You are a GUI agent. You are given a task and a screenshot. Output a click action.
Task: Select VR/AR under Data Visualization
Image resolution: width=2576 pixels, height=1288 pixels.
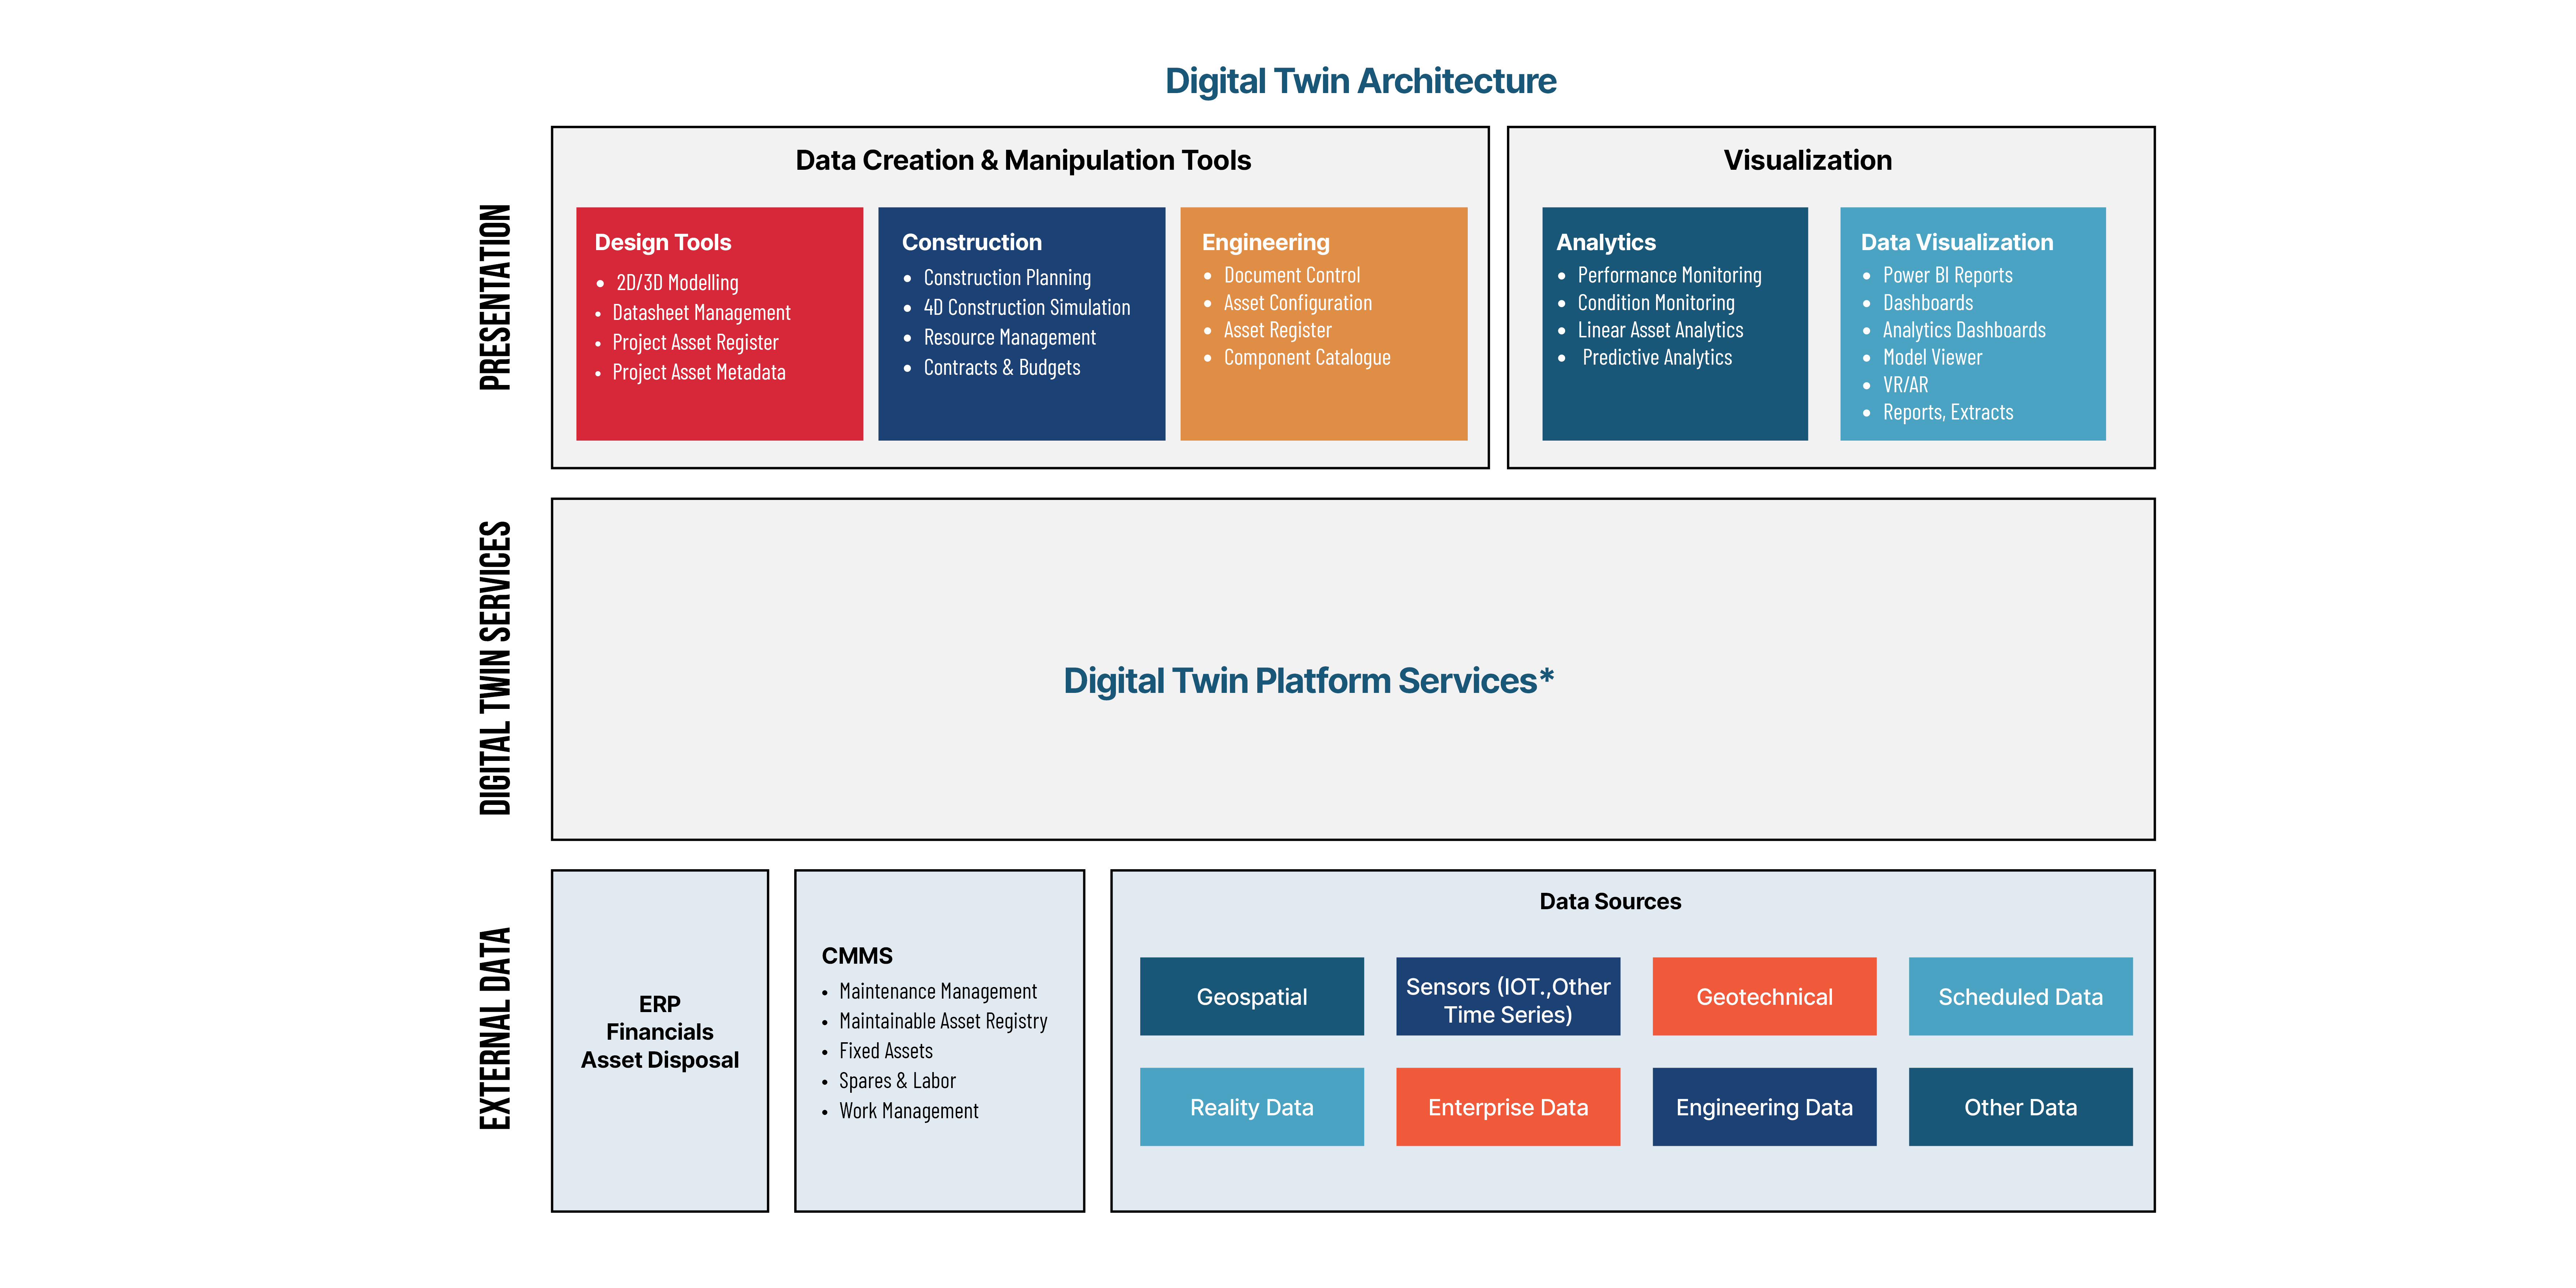pyautogui.click(x=1905, y=385)
